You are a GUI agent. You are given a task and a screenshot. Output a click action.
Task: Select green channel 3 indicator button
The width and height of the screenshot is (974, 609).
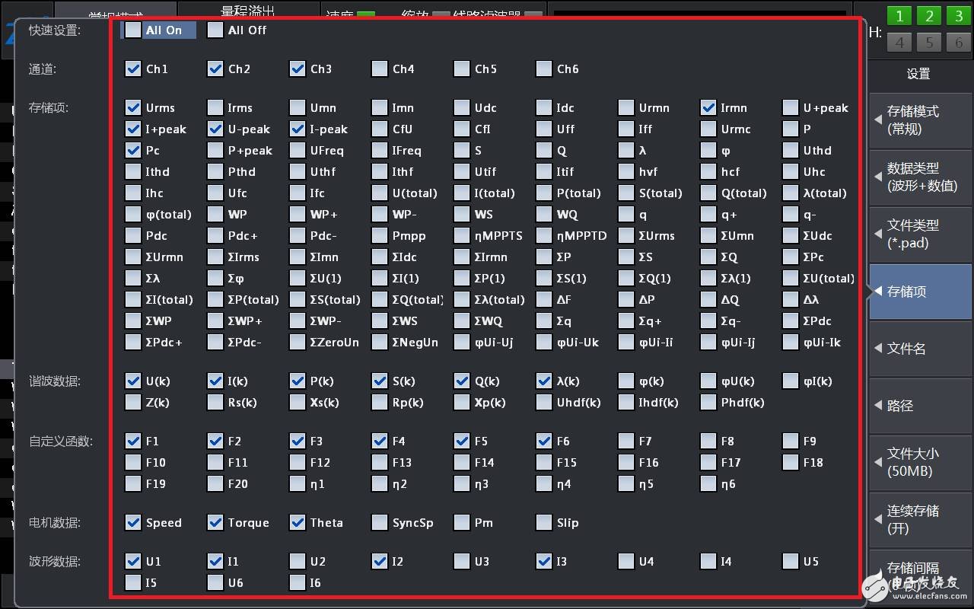pyautogui.click(x=958, y=17)
